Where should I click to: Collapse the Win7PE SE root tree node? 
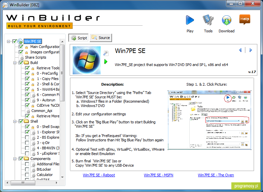(9, 41)
